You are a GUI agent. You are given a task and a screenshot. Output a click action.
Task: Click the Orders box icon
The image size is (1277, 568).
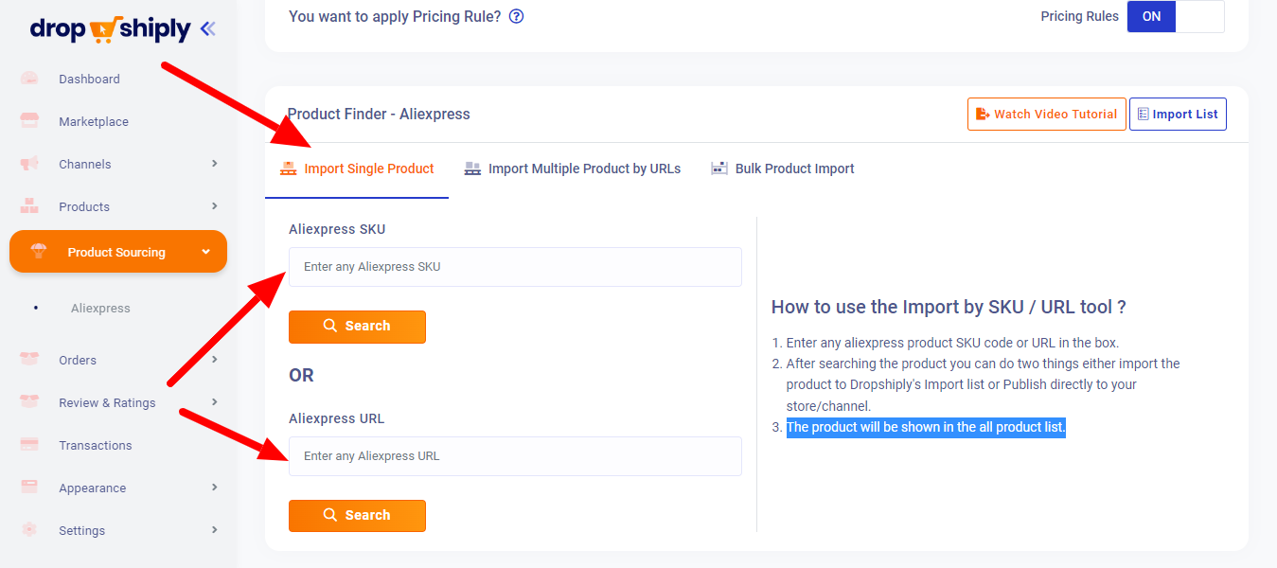[x=29, y=360]
